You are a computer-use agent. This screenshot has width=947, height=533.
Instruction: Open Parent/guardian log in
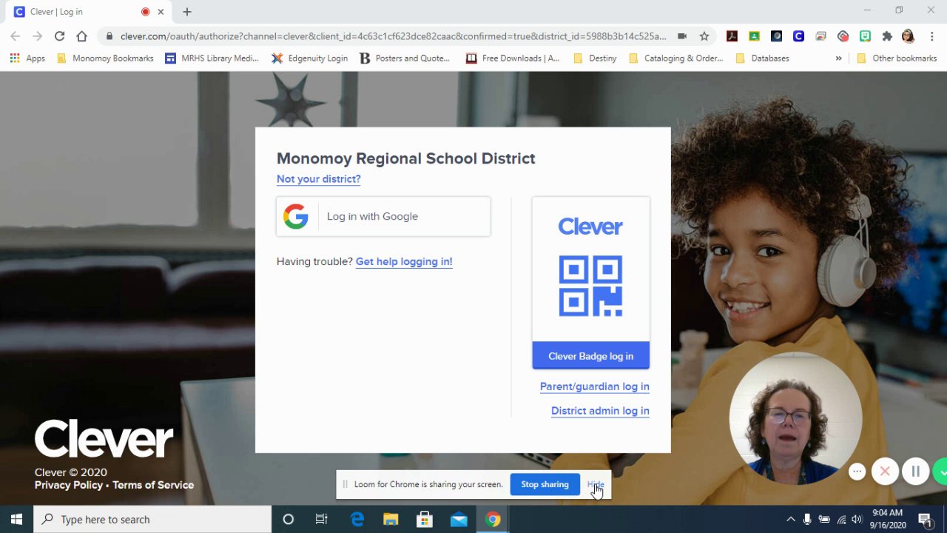pyautogui.click(x=594, y=386)
